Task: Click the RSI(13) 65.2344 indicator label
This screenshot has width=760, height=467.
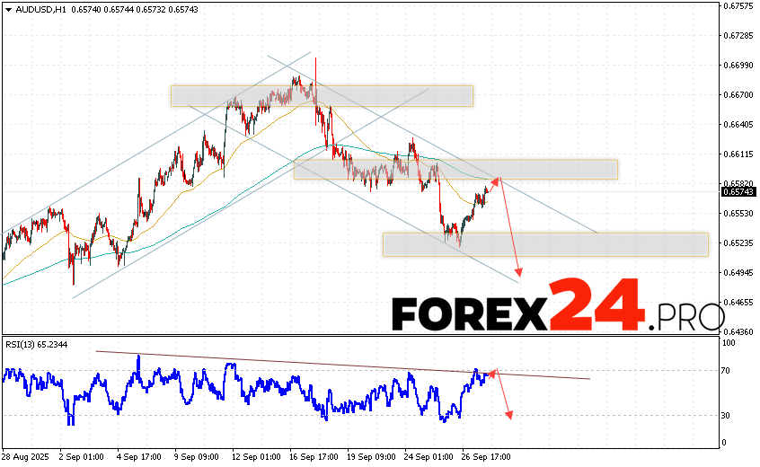Action: (36, 344)
